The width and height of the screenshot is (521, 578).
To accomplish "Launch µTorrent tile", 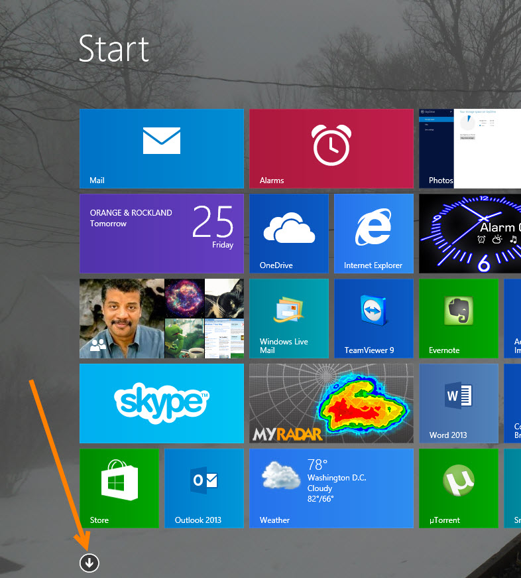I will click(x=459, y=488).
